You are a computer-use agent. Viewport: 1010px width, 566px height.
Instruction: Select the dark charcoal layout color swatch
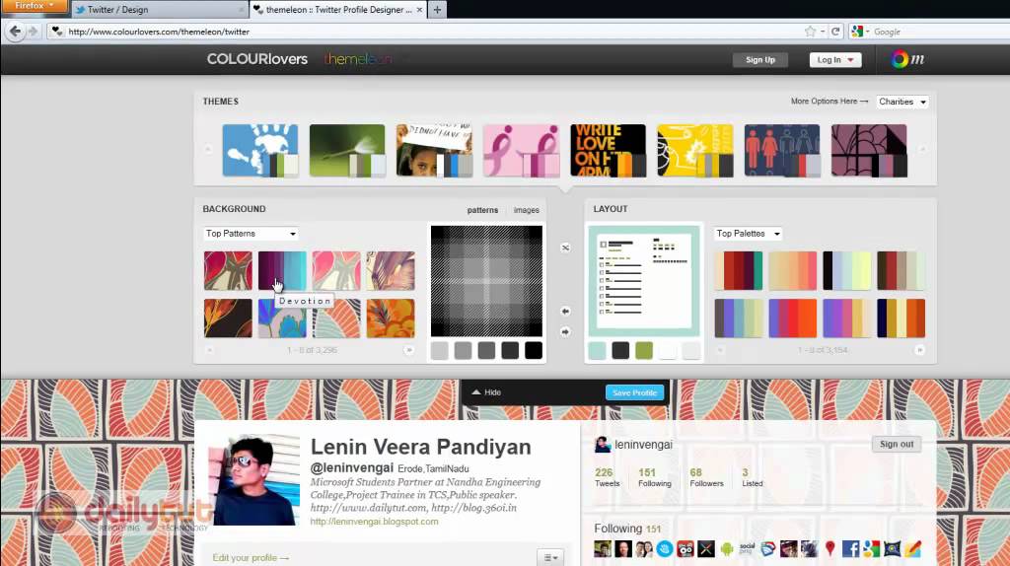(620, 351)
